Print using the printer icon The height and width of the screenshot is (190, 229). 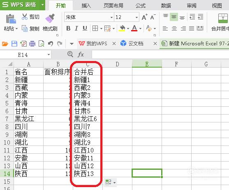tap(32, 44)
